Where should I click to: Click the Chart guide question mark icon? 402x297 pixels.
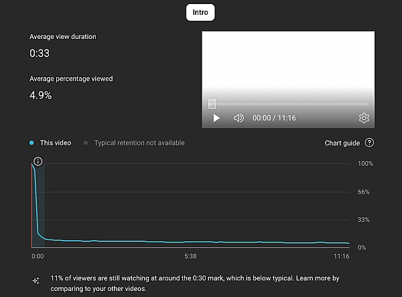click(x=369, y=143)
